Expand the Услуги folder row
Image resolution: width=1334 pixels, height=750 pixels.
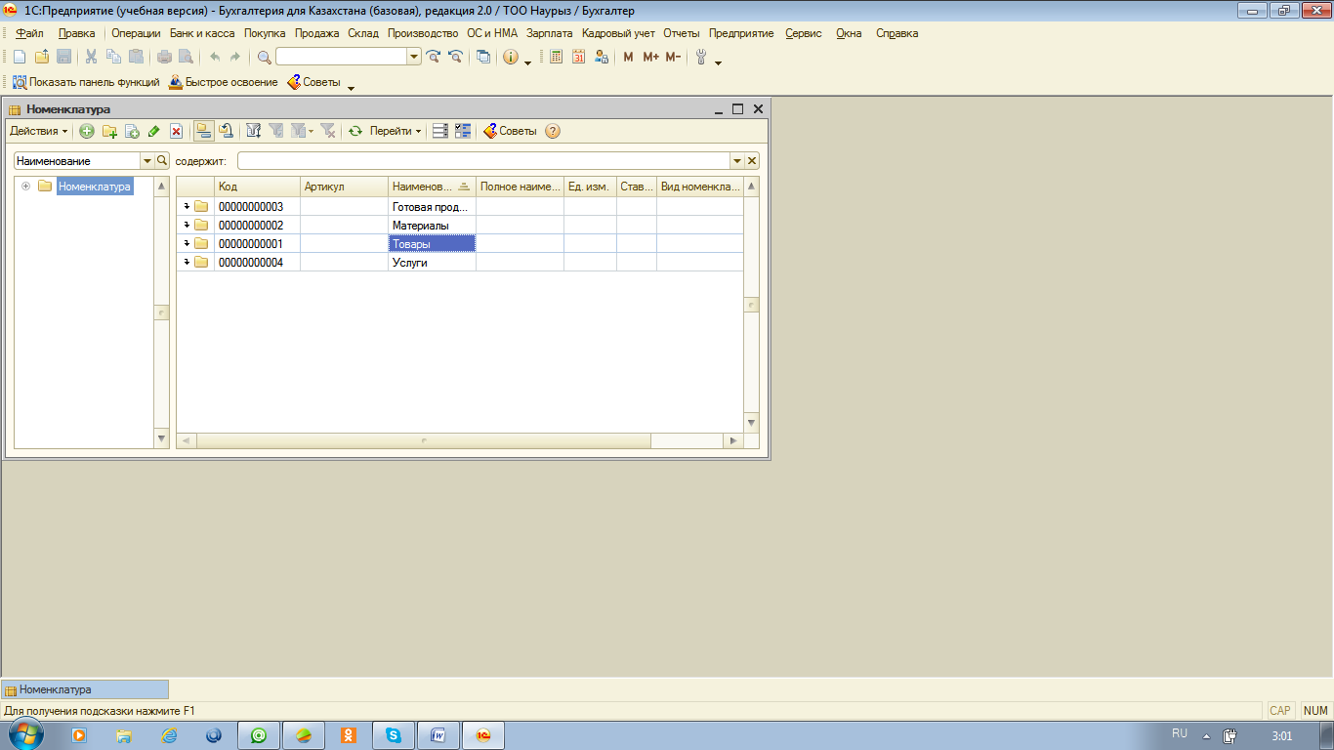click(x=188, y=262)
